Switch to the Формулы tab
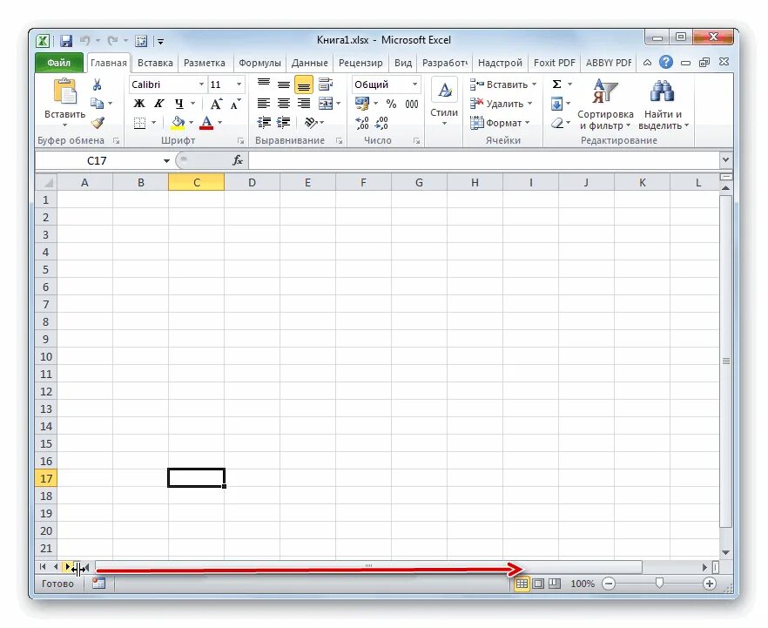 (x=259, y=63)
